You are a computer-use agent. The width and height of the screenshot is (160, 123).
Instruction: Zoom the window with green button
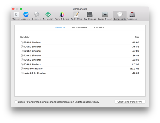point(21,9)
